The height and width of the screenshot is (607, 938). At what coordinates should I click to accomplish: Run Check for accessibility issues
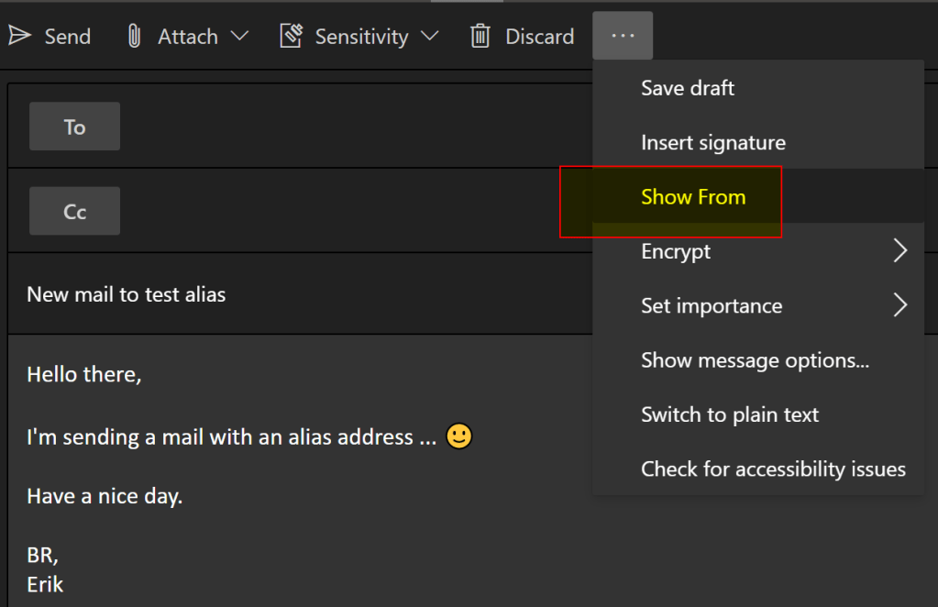(773, 469)
